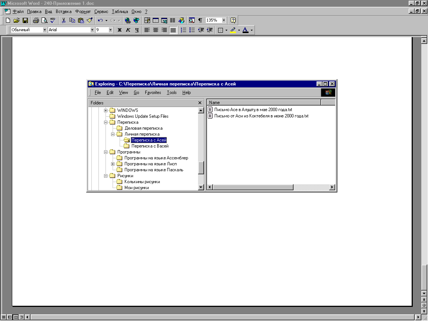Click the Word horizontal scrollbar right arrow
Viewport: 428px width, 321px height.
(419, 317)
